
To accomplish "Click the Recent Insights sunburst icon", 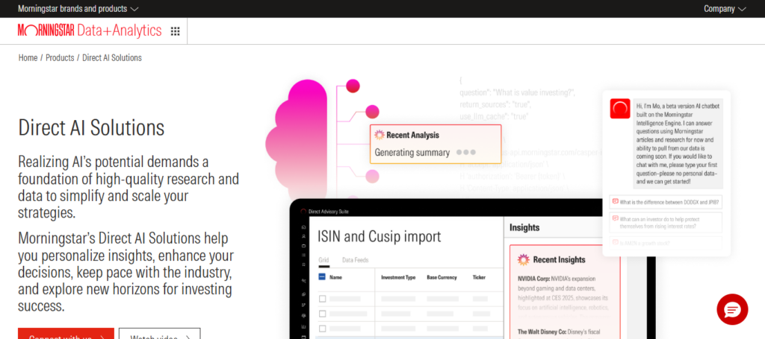I will point(524,260).
